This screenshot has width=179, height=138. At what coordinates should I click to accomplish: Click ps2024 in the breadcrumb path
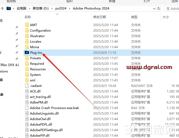click(x=61, y=8)
